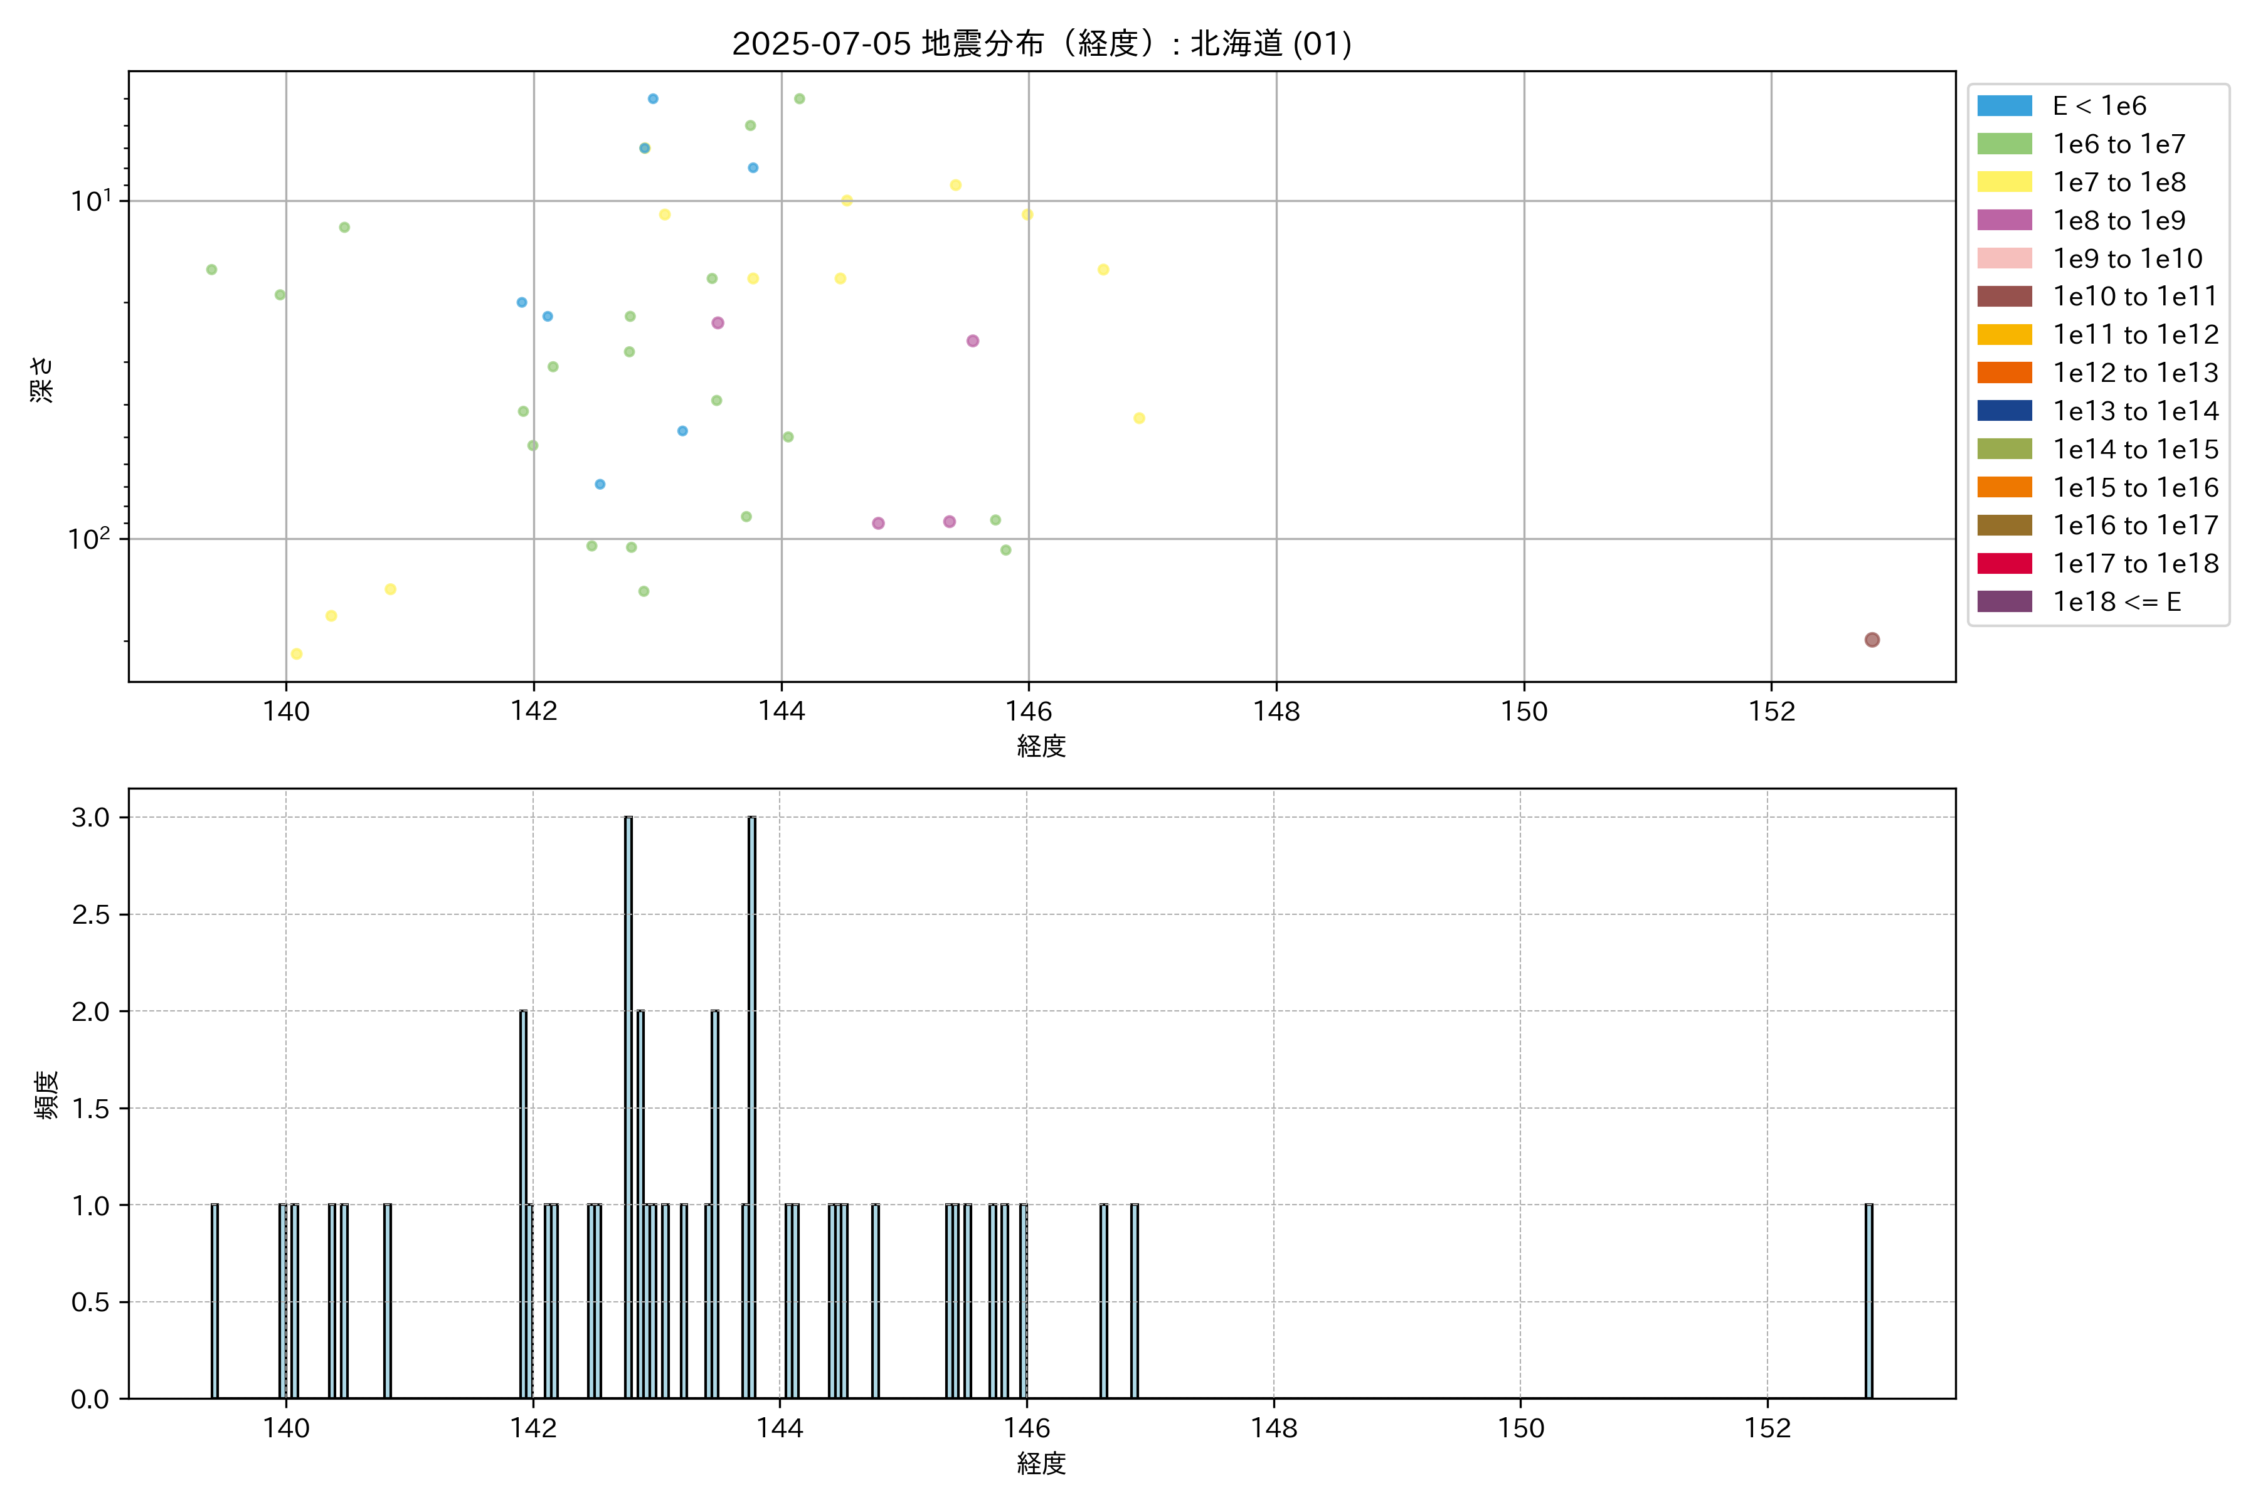Click the yellow scatter point near longitude 147

1138,418
